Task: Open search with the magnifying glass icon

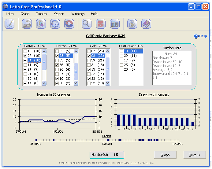Action: pos(87,24)
